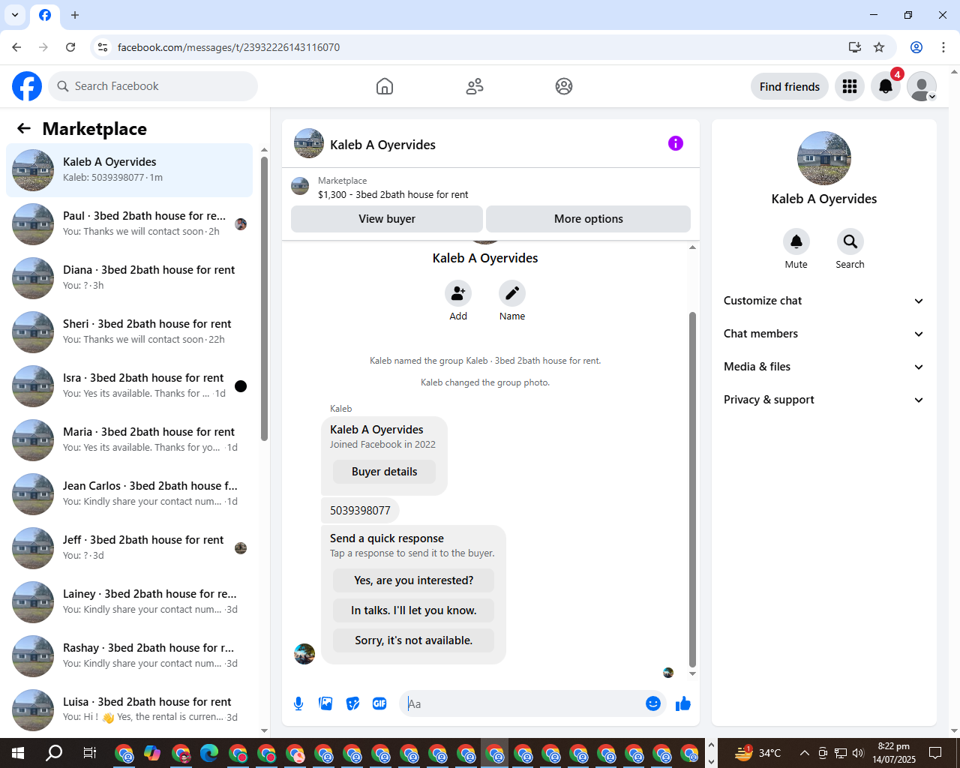Image resolution: width=960 pixels, height=768 pixels.
Task: Search in conversation magnifier icon
Action: click(850, 241)
